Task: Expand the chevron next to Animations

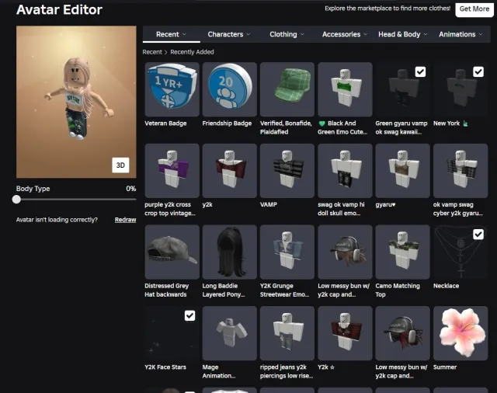Action: [481, 34]
